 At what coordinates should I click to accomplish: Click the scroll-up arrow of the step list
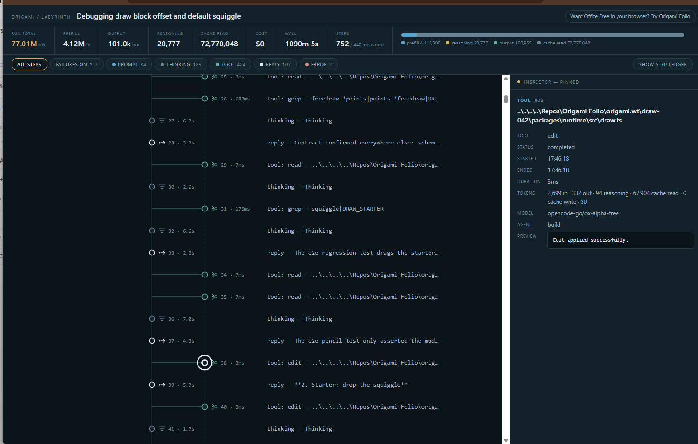pyautogui.click(x=506, y=78)
